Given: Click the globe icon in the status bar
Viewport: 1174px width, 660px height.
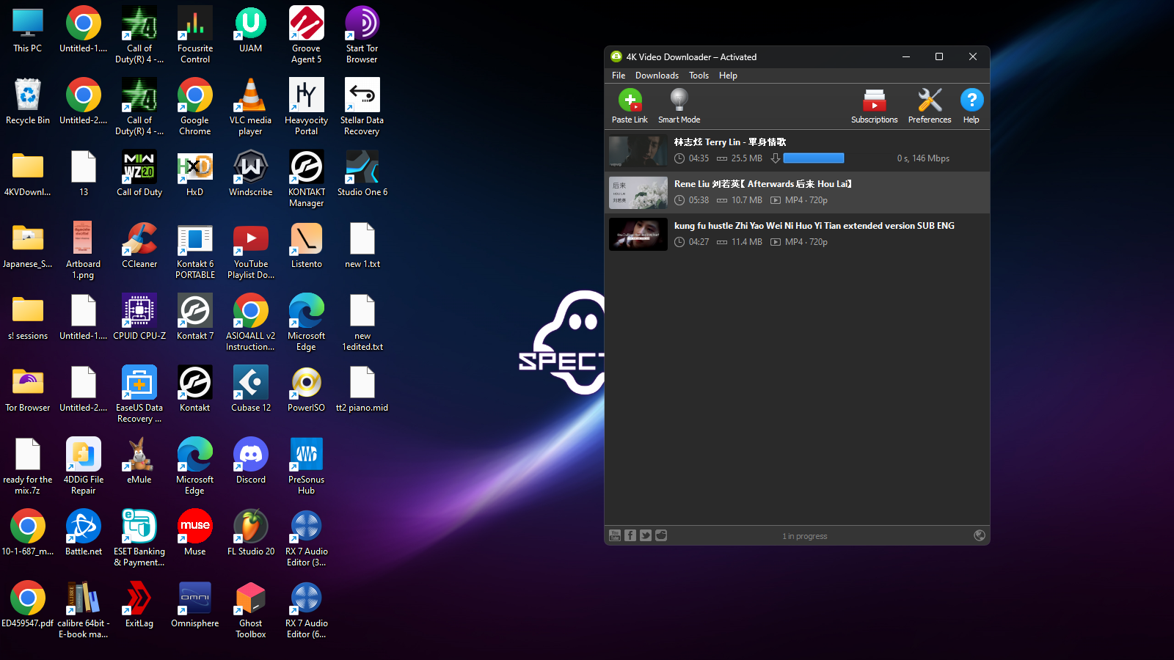Looking at the screenshot, I should pos(980,535).
